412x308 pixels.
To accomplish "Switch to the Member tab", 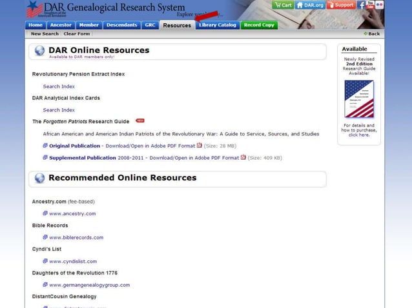I will (89, 25).
